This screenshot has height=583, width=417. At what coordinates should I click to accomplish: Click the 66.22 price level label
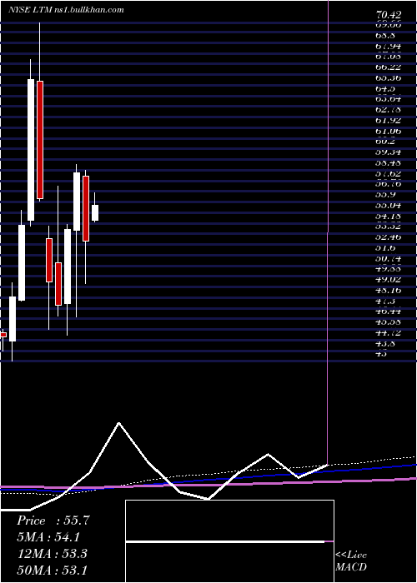click(389, 67)
